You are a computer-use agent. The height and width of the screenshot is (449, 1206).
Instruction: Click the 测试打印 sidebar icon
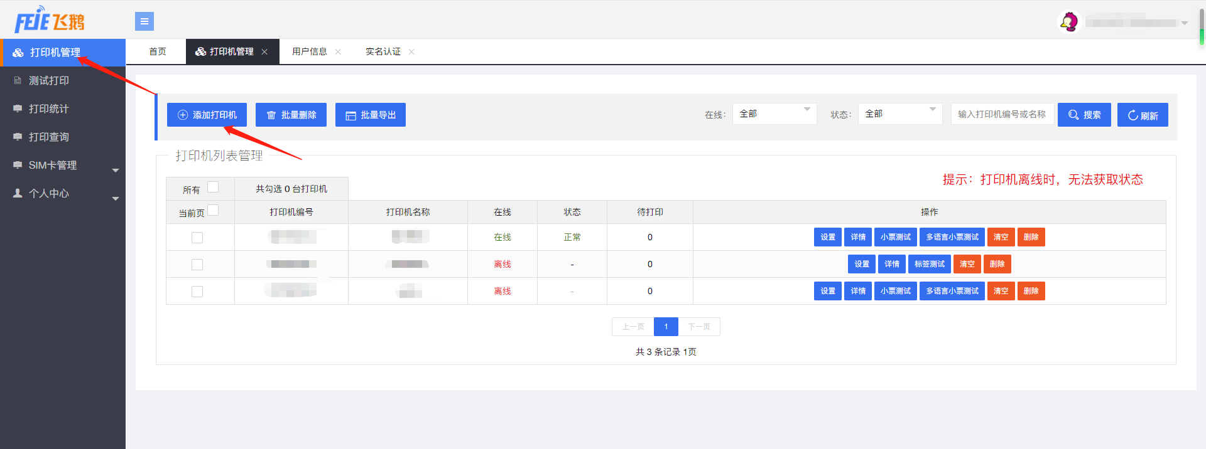[x=18, y=81]
